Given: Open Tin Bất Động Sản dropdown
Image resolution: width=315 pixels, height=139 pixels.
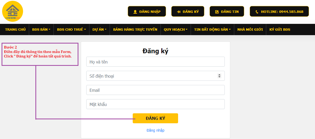Looking at the screenshot, I should pos(212,30).
